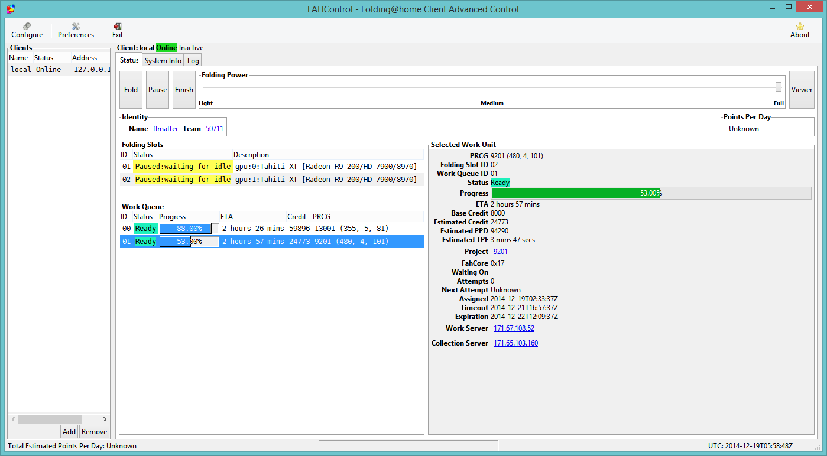
Task: Open Work Server 171.67.108.52 link
Action: [514, 328]
